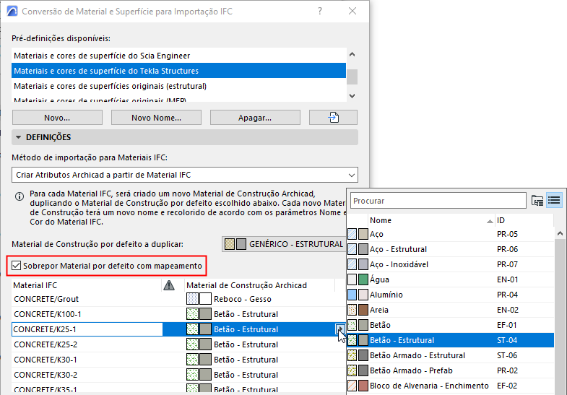
Task: Click Material de Construção Archicad header
Action: (259, 285)
